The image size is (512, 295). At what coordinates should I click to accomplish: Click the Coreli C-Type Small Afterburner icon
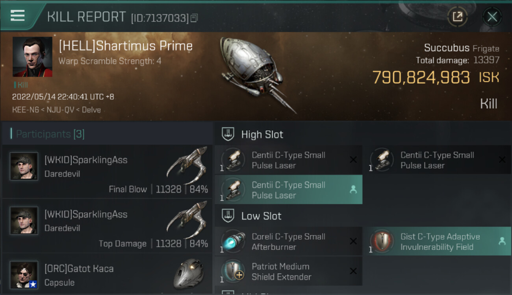coord(233,242)
